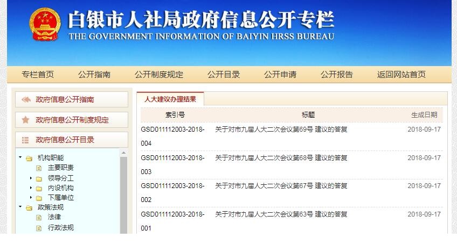457x245 pixels.
Task: Click the double-arrow icon beside 政府信息公开指南
Action: click(25, 99)
